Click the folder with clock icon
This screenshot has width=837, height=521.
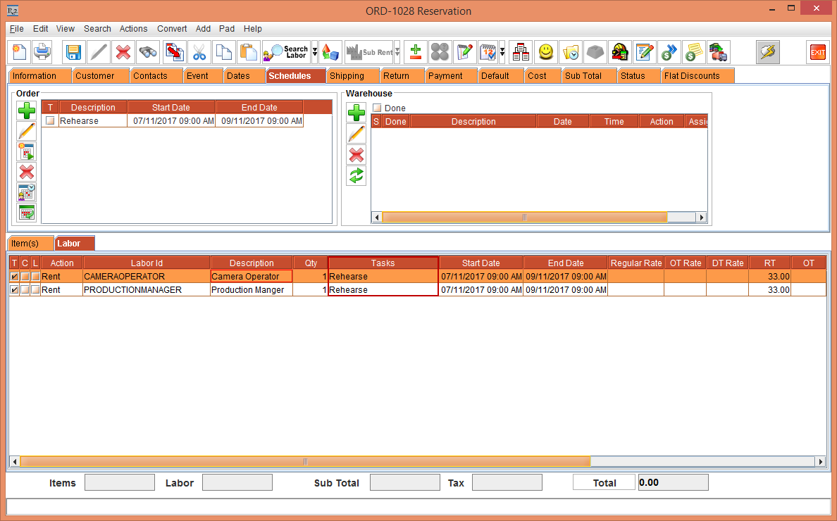click(x=571, y=52)
